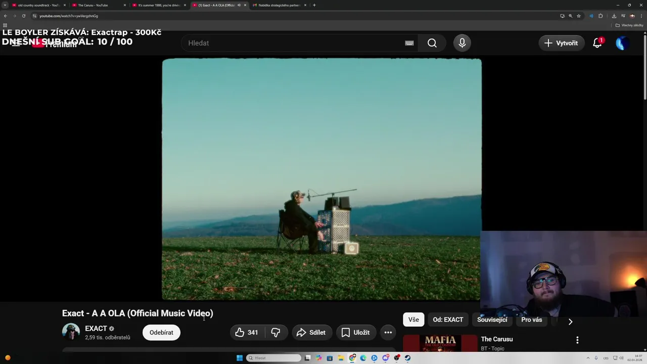The height and width of the screenshot is (364, 647).
Task: Open The Carusu video options menu
Action: [577, 340]
